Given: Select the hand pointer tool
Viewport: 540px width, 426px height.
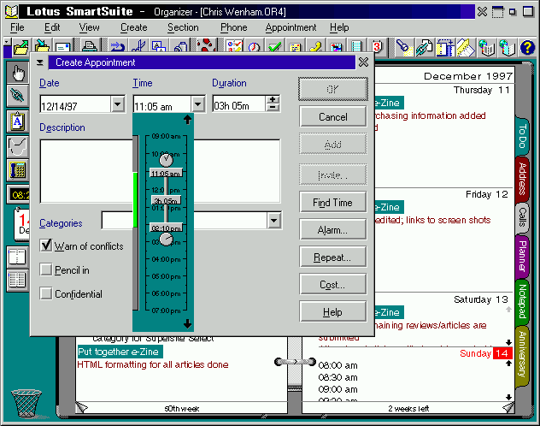Looking at the screenshot, I should click(x=17, y=73).
